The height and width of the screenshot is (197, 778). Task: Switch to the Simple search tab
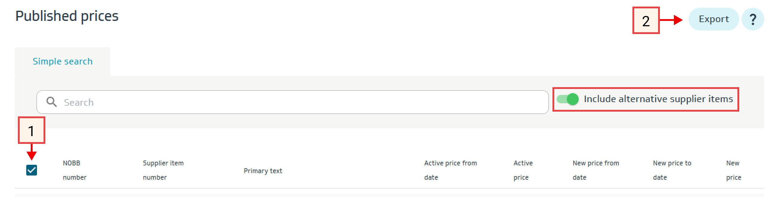pyautogui.click(x=63, y=61)
